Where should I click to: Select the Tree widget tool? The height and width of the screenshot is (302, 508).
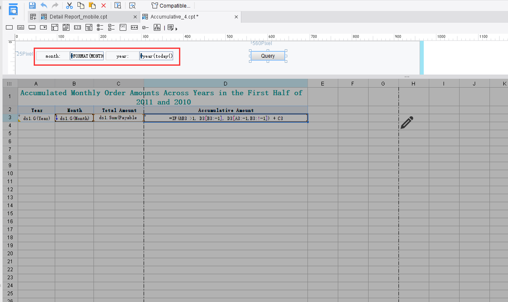click(157, 27)
